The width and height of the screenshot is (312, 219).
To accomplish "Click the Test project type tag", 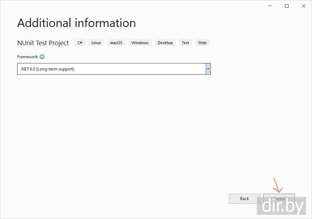I will (x=185, y=43).
